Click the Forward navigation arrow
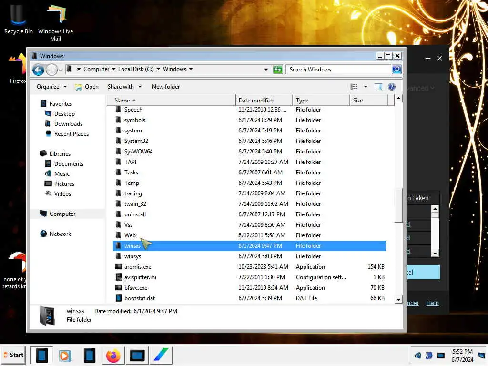Image resolution: width=488 pixels, height=366 pixels. pos(51,70)
